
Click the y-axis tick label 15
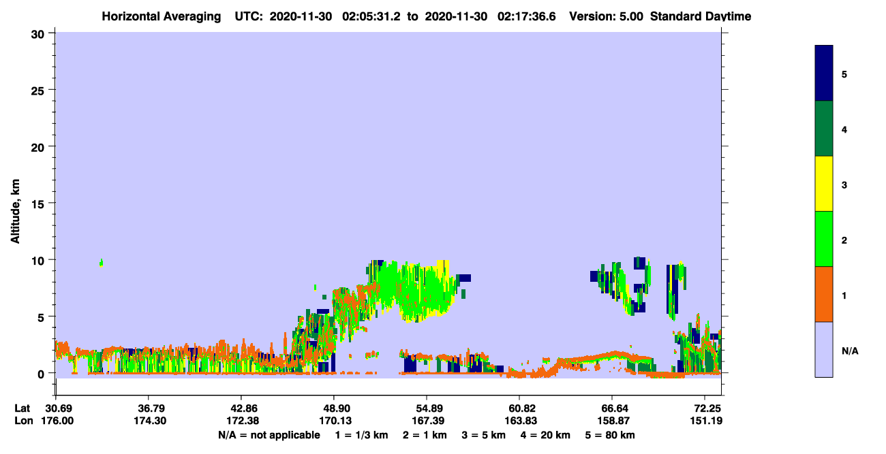point(39,204)
